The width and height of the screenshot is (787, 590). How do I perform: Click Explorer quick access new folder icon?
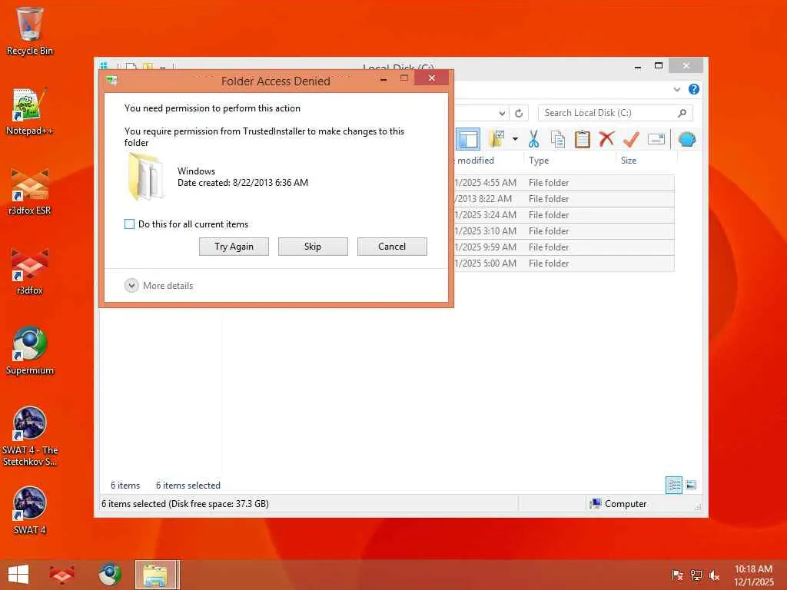148,67
